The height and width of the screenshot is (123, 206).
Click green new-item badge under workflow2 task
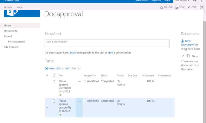click(61, 115)
